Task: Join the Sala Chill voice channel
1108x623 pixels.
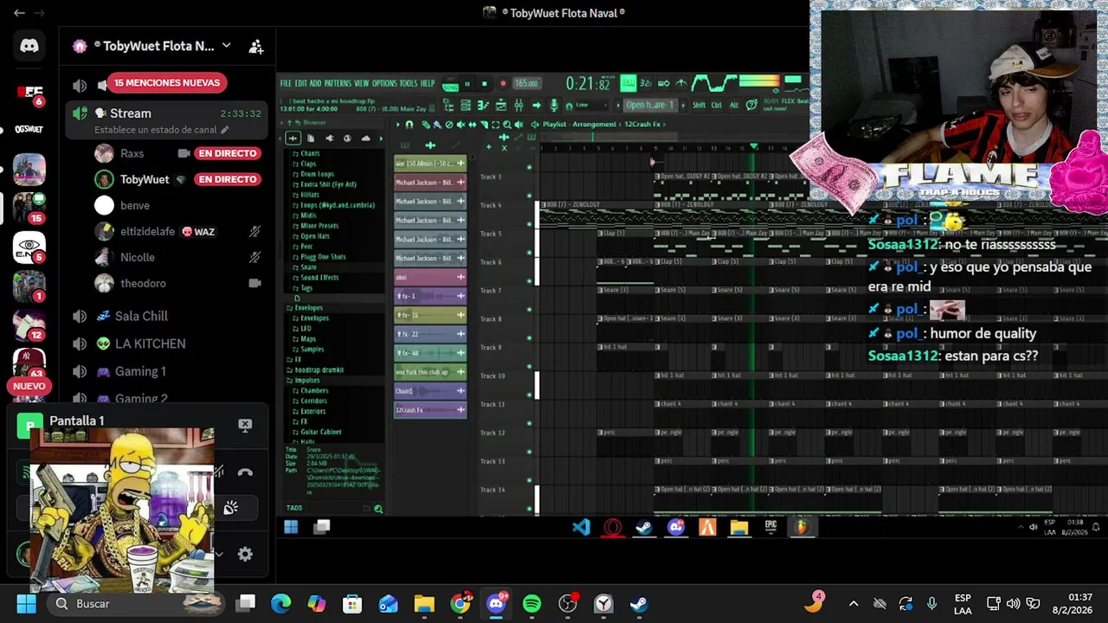Action: click(140, 316)
